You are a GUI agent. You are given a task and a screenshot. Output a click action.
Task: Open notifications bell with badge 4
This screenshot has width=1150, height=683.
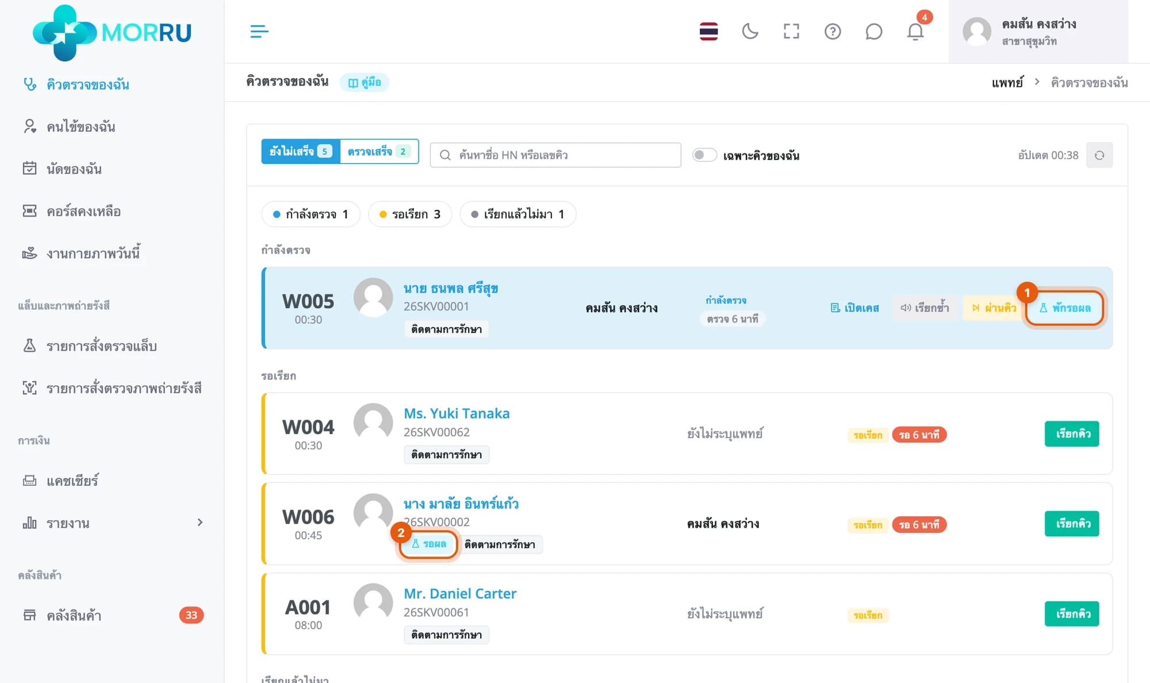[x=915, y=32]
